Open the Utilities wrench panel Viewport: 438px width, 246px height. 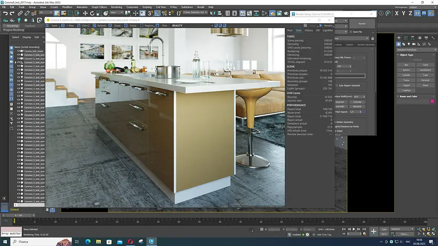pyautogui.click(x=433, y=38)
